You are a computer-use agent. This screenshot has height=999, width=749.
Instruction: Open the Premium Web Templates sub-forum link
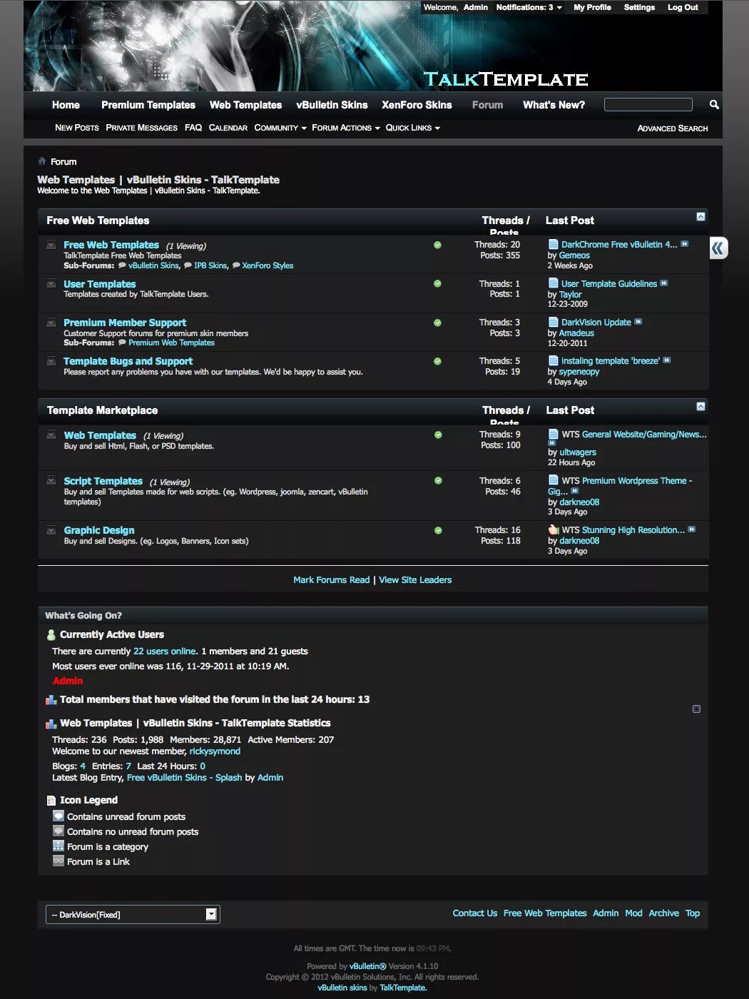171,343
